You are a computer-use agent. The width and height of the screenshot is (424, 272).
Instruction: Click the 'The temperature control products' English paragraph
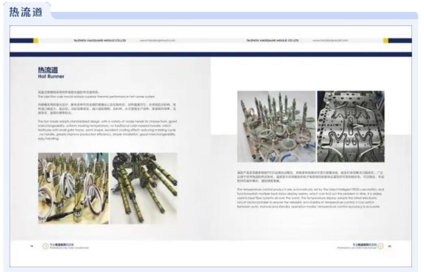pos(309,198)
